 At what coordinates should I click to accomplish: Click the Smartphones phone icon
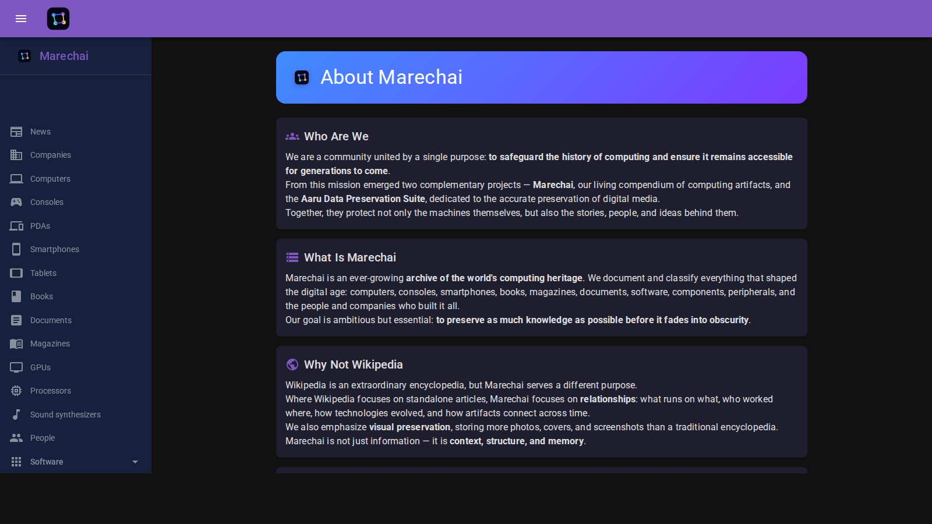16,249
